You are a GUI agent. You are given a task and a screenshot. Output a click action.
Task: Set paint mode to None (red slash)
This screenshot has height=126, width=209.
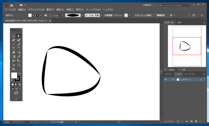(19, 84)
